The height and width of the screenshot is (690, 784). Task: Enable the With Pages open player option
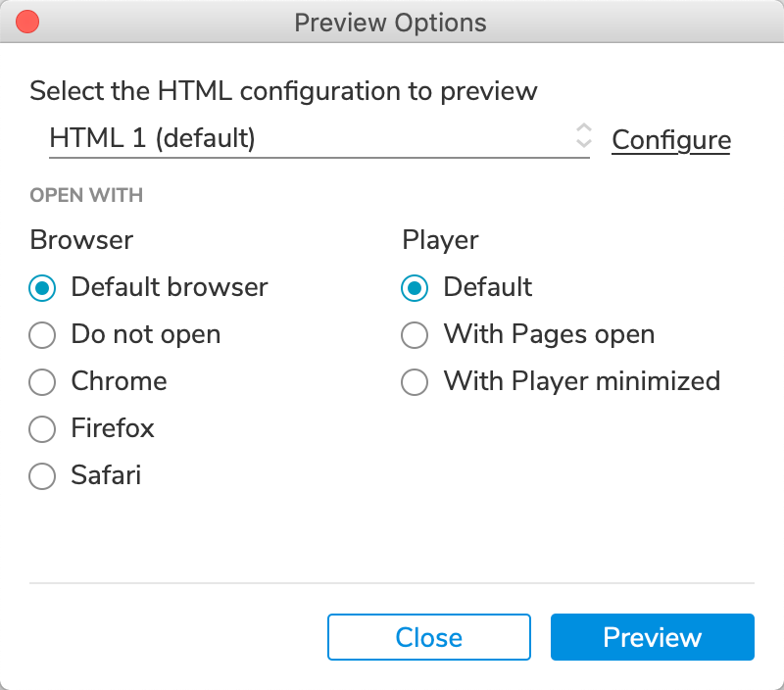(x=415, y=335)
